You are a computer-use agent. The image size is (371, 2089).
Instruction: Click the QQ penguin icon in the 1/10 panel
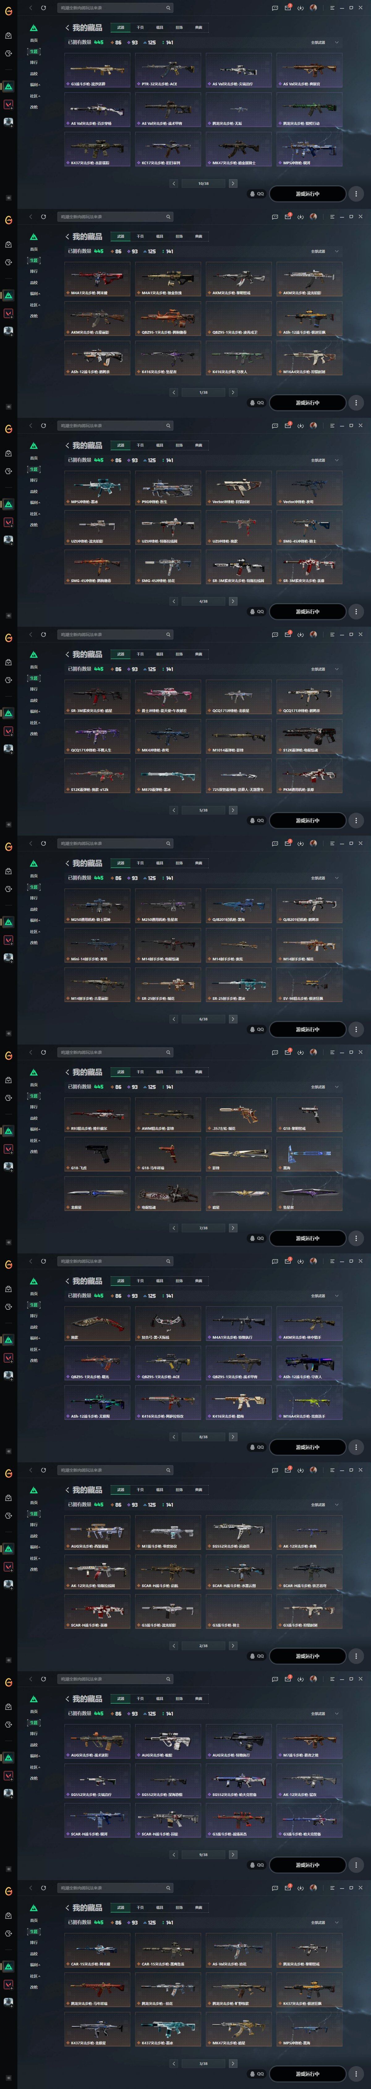click(253, 402)
